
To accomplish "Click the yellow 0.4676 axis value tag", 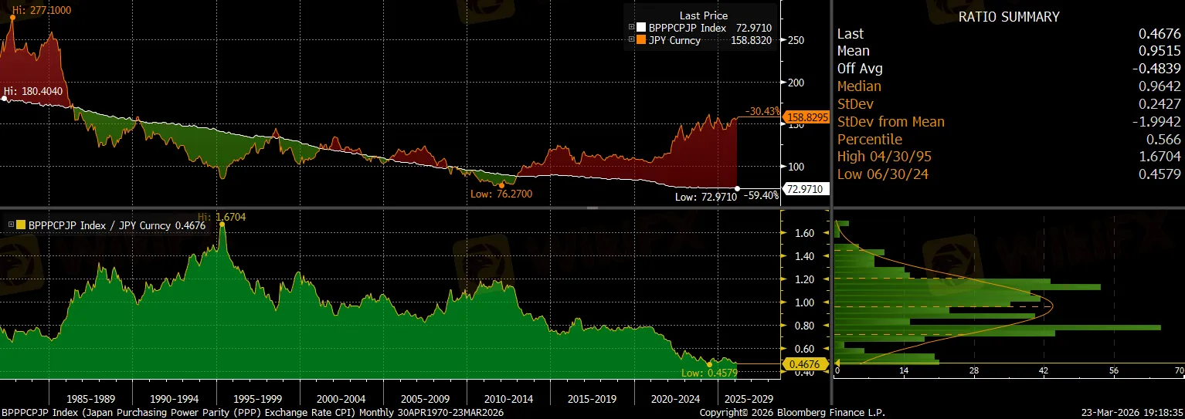I will pyautogui.click(x=806, y=363).
